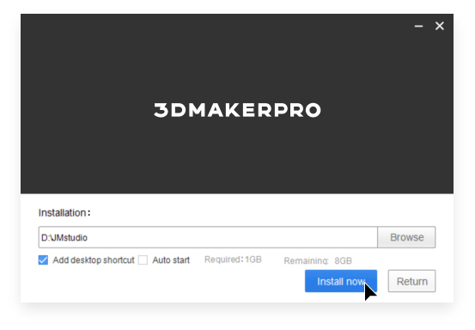
Task: Go back using the Return button
Action: [x=412, y=281]
